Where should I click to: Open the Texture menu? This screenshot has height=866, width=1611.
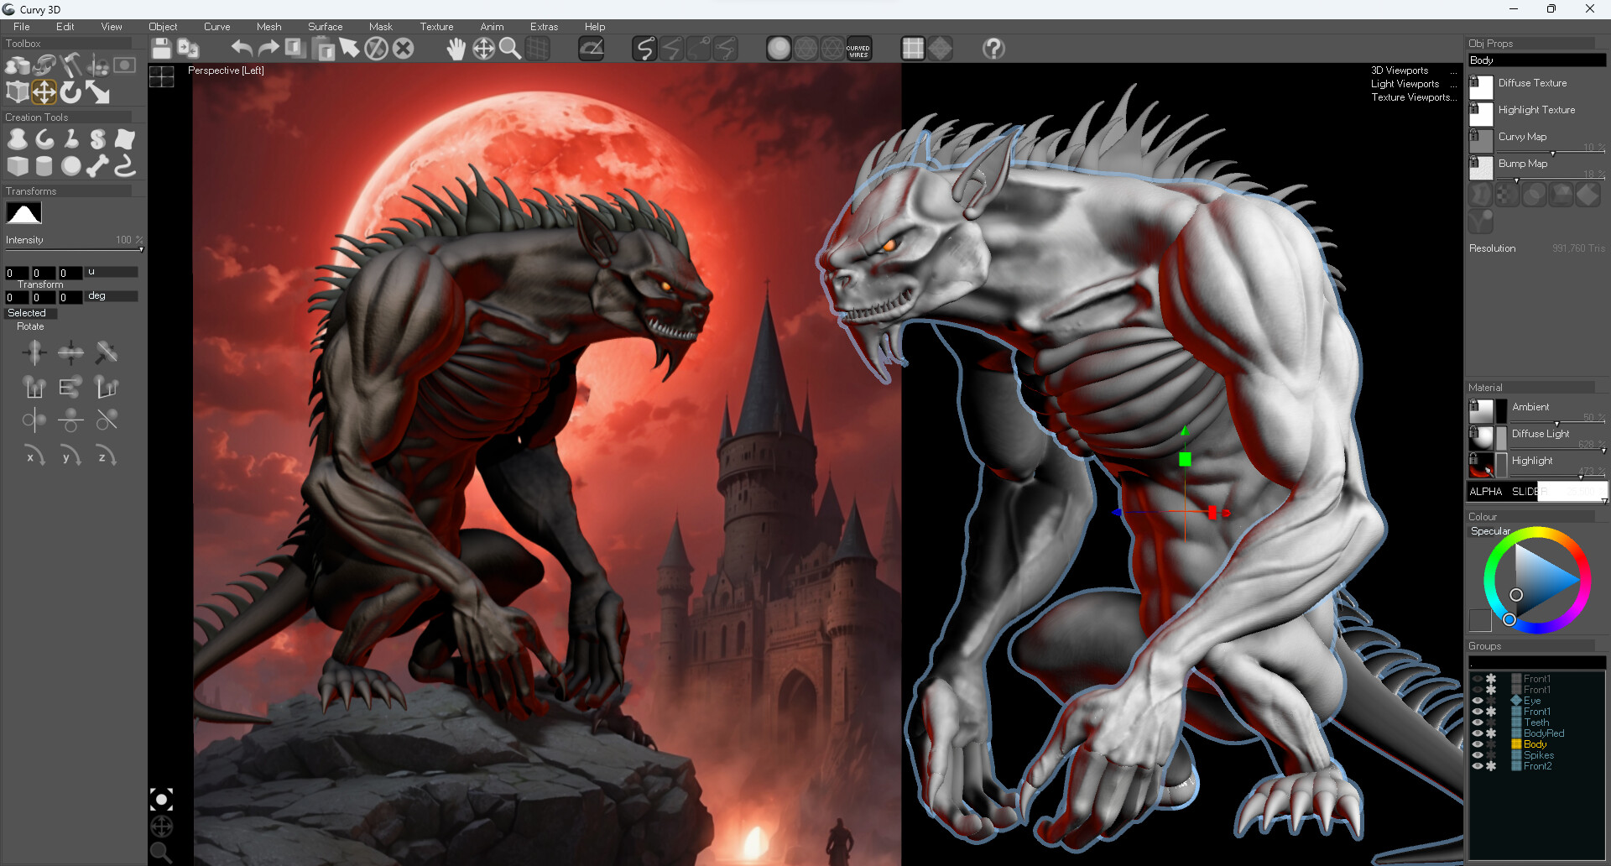point(436,27)
